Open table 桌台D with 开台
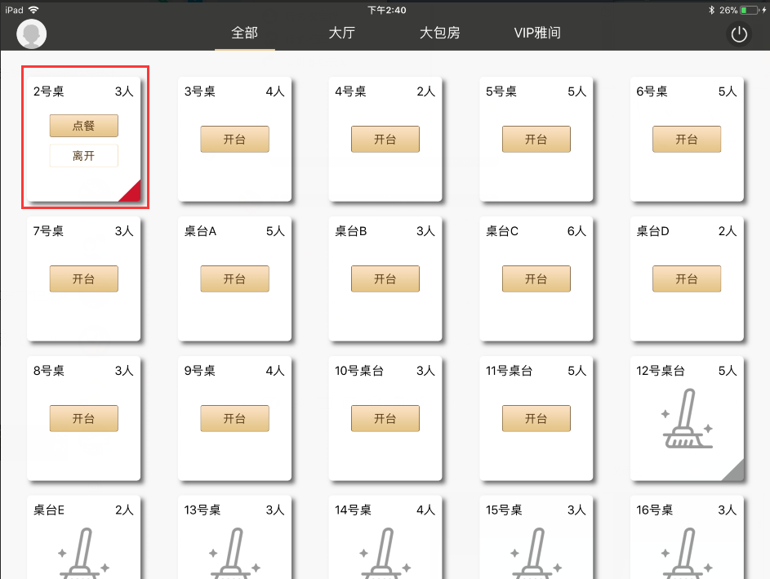This screenshot has height=579, width=770. point(687,279)
